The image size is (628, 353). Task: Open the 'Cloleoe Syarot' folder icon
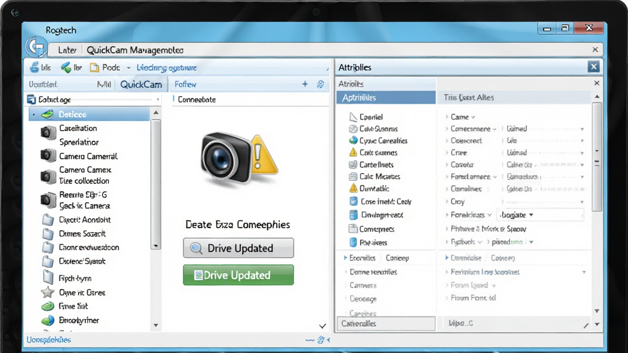[x=48, y=261]
